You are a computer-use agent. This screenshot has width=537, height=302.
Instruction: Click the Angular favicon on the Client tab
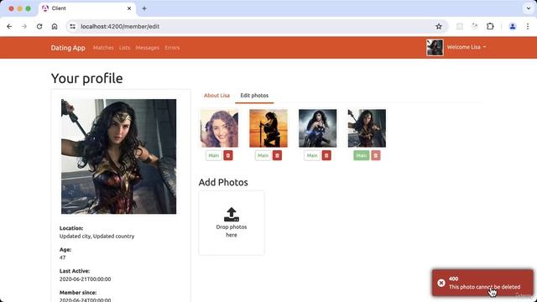click(45, 8)
